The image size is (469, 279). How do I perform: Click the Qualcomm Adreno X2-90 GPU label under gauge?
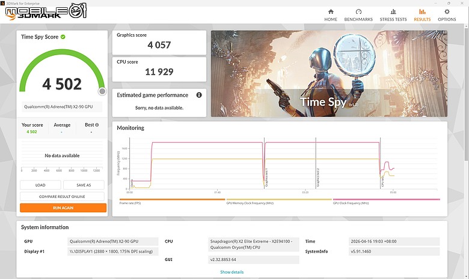click(62, 107)
